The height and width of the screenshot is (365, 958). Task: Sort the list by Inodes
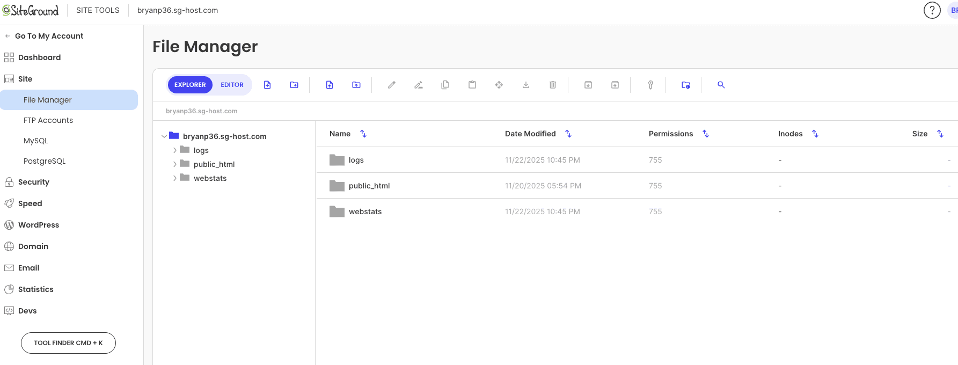click(x=815, y=134)
